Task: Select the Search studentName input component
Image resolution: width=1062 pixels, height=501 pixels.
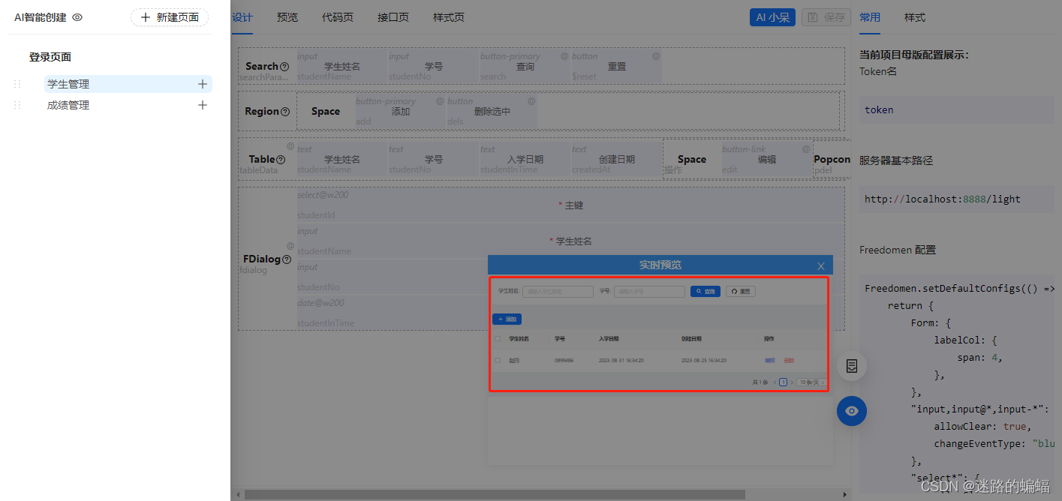Action: [x=342, y=66]
